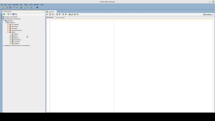Expand the Procedures node
This screenshot has height=121, width=215.
10,40
